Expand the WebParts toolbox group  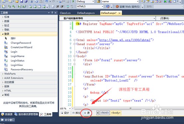point(29,74)
